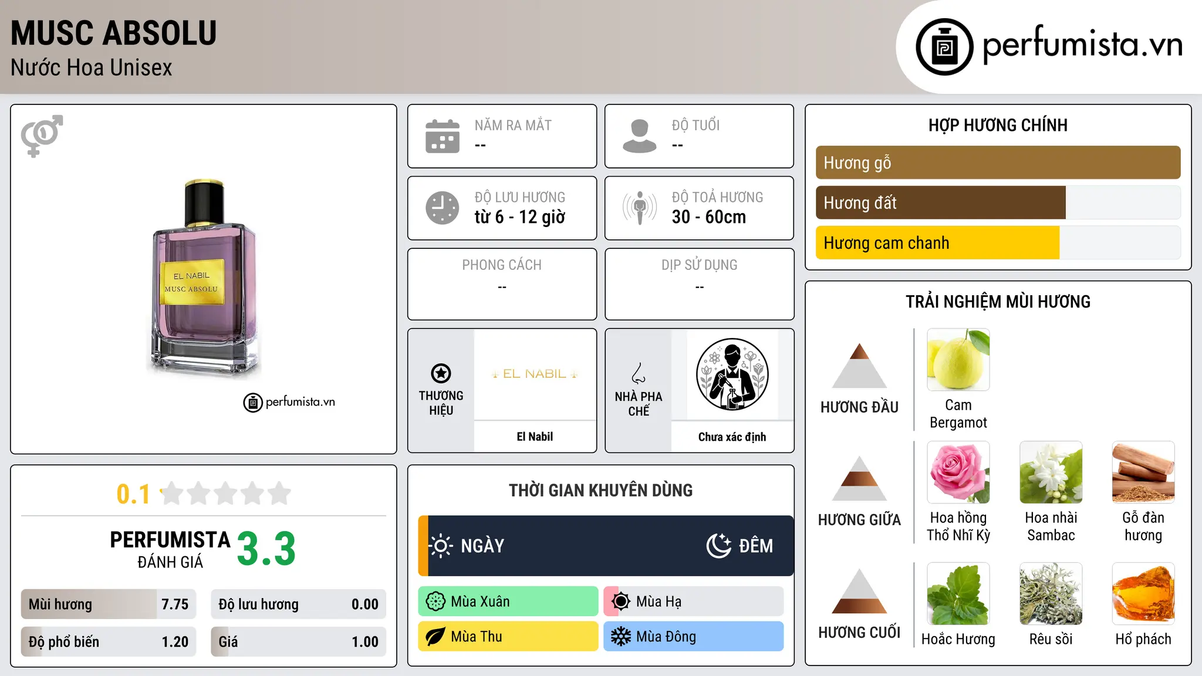Select the Mùa Hạ season tag

(694, 601)
